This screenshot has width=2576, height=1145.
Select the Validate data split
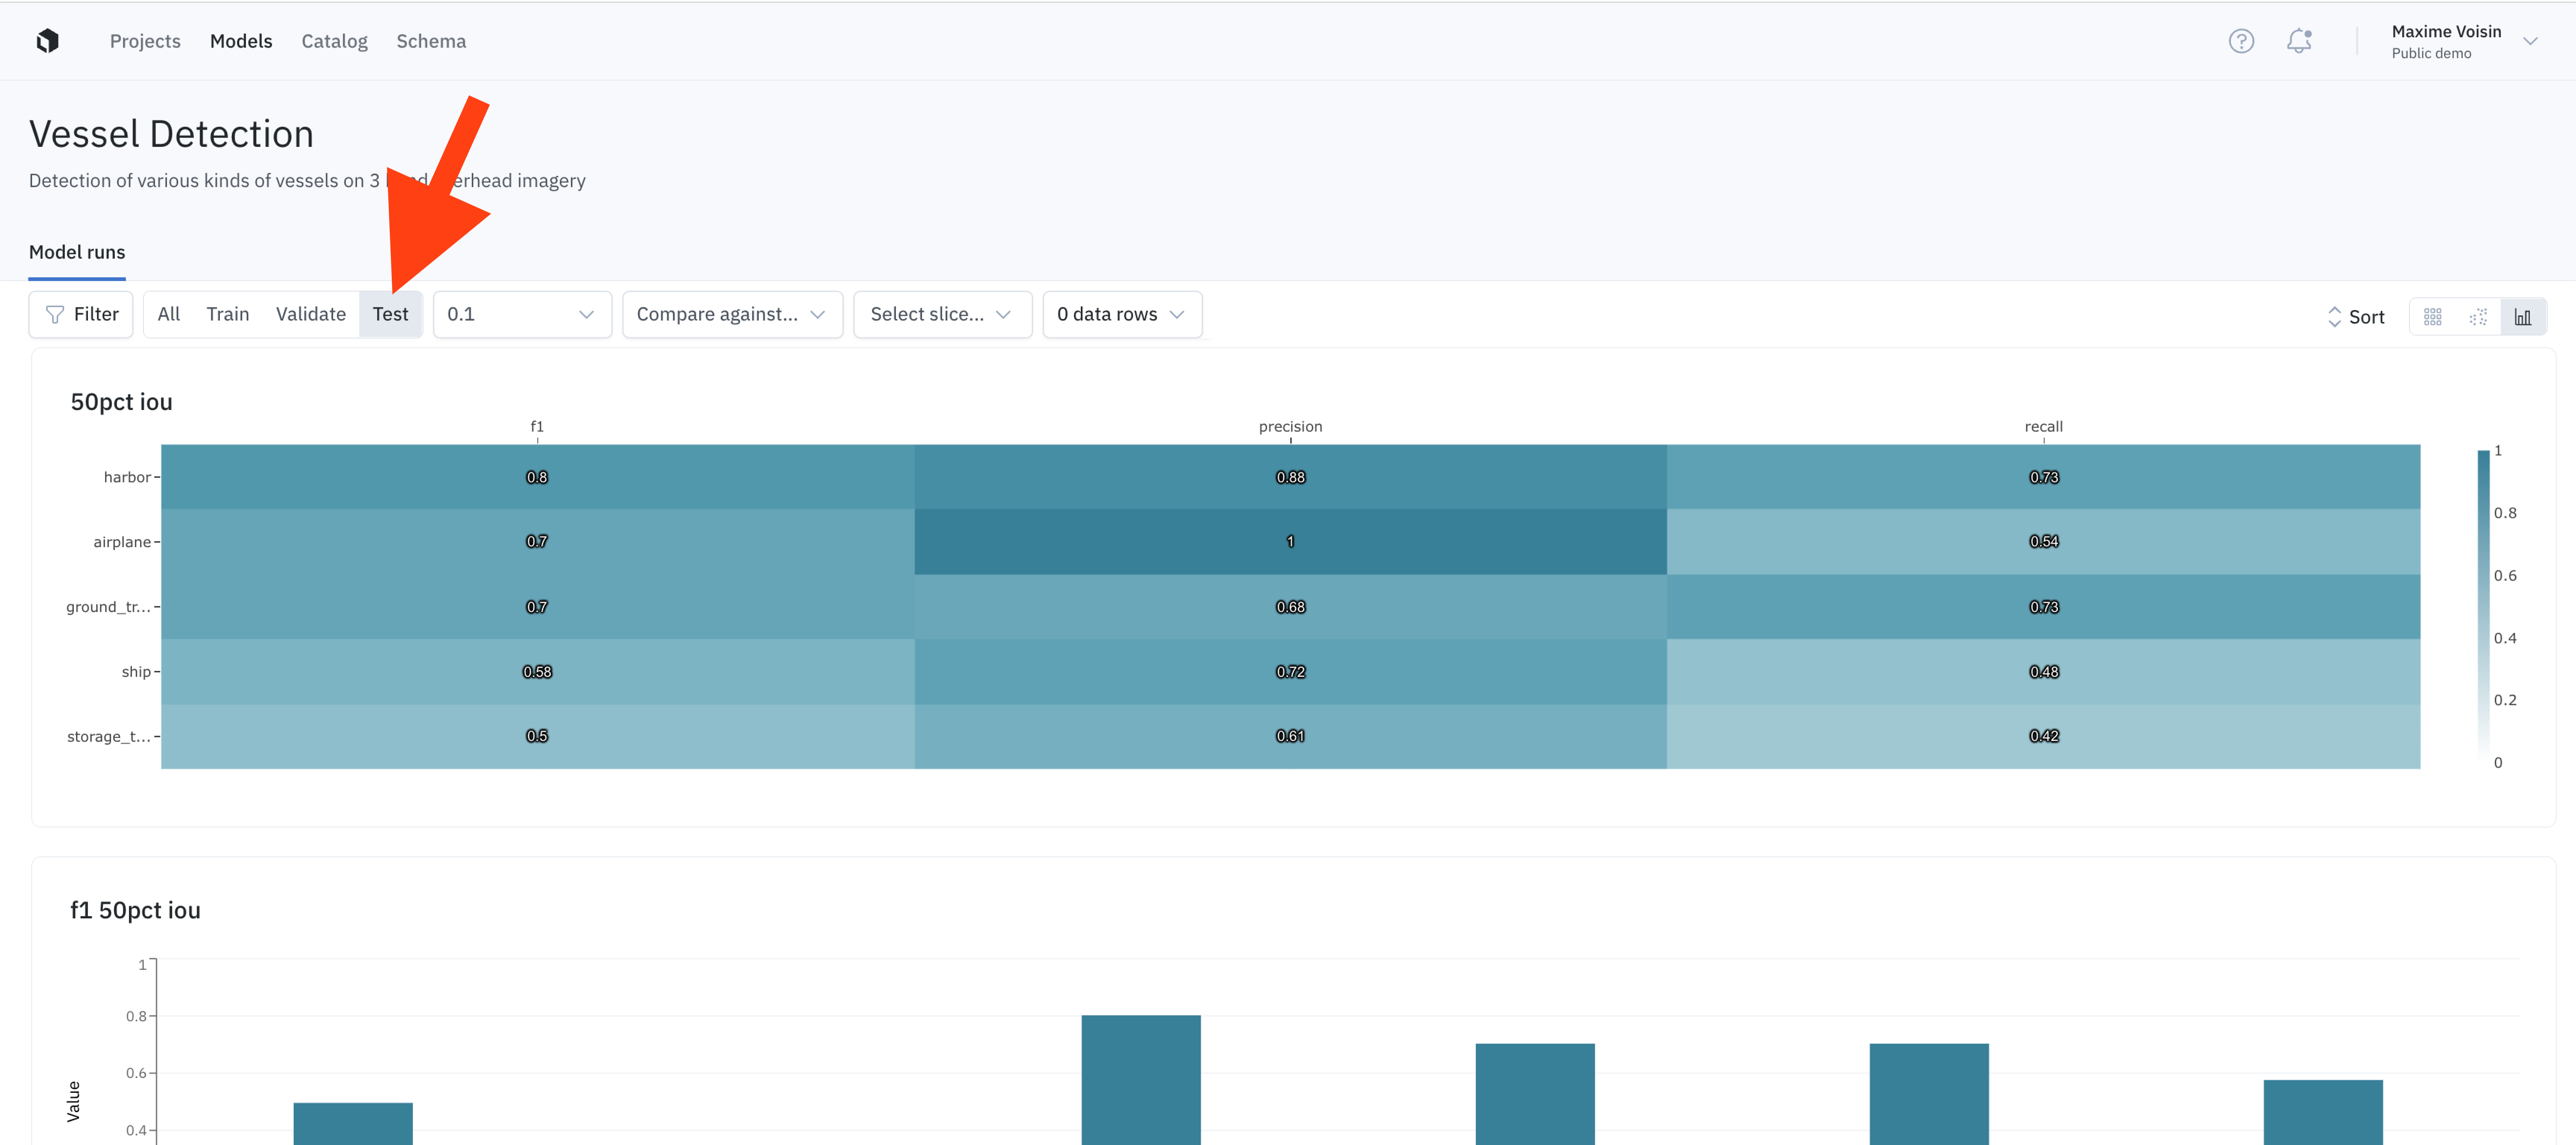[311, 314]
